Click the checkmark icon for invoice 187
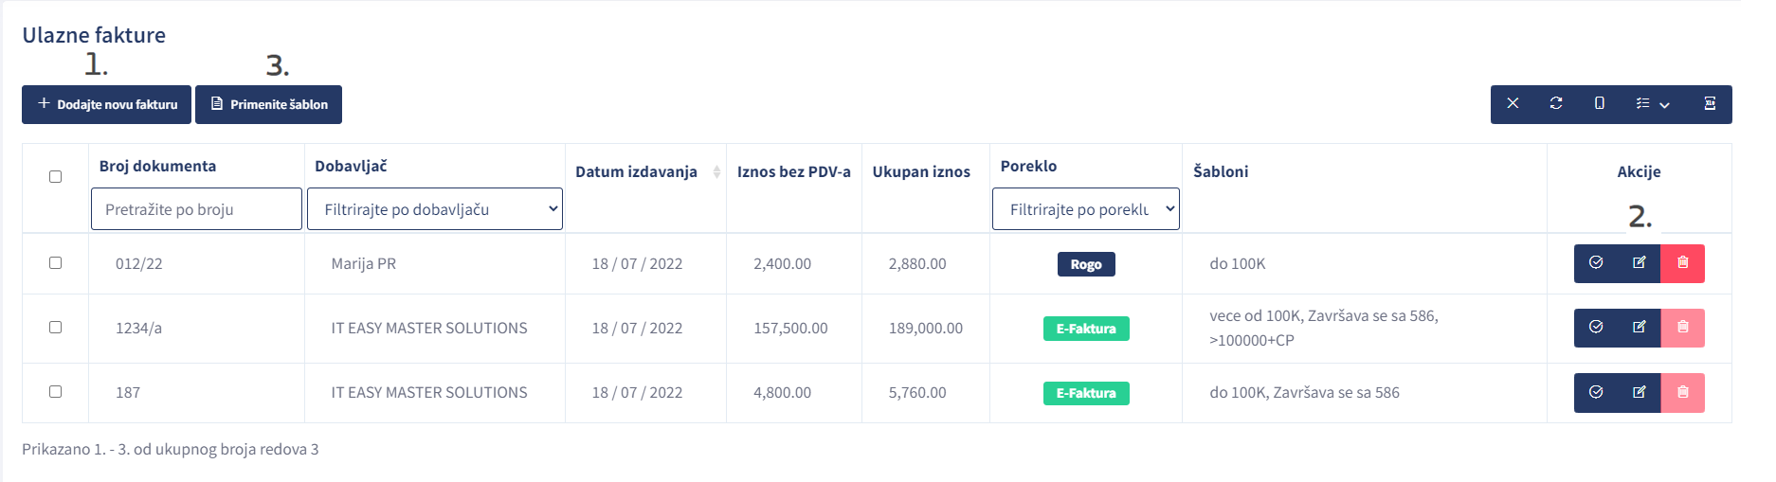Image resolution: width=1776 pixels, height=482 pixels. [x=1596, y=392]
